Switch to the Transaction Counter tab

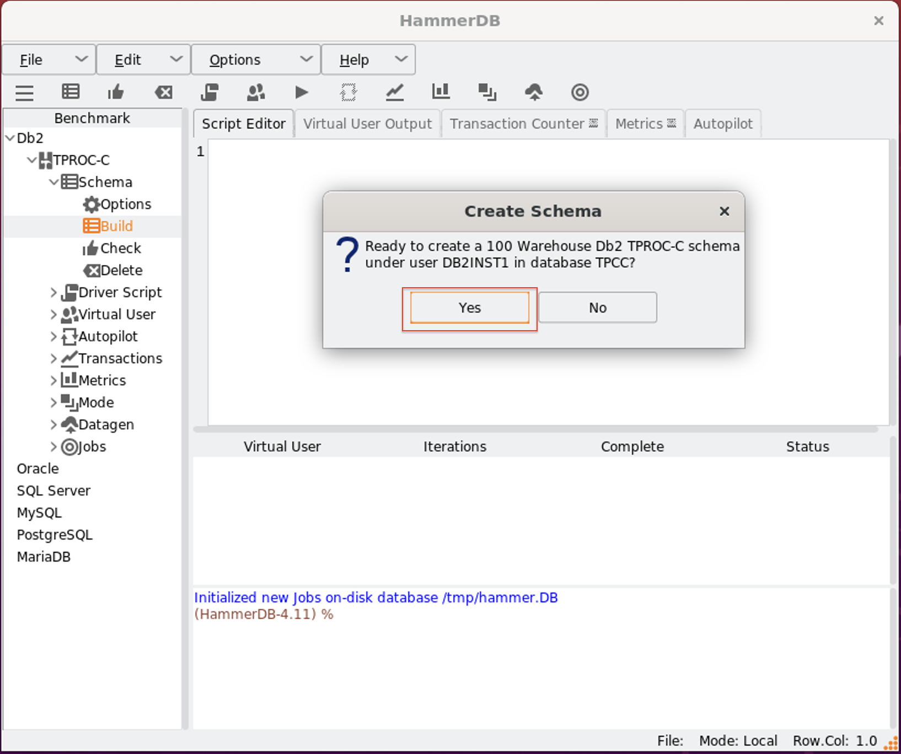coord(524,123)
